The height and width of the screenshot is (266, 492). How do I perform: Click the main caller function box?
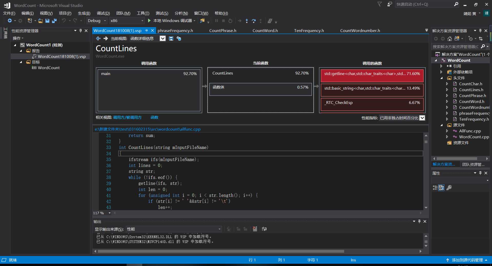click(x=149, y=90)
